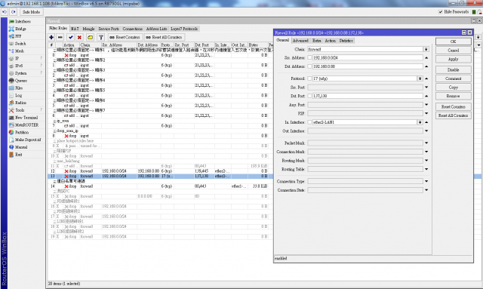Image resolution: width=483 pixels, height=289 pixels.
Task: Click Remove button in rule dialog
Action: click(453, 96)
